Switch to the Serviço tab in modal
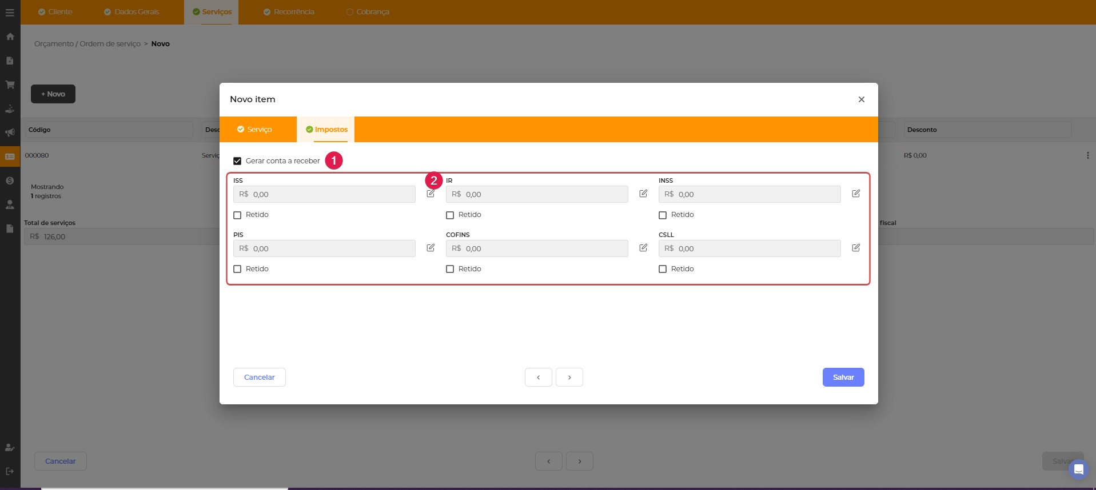This screenshot has height=490, width=1096. [255, 130]
